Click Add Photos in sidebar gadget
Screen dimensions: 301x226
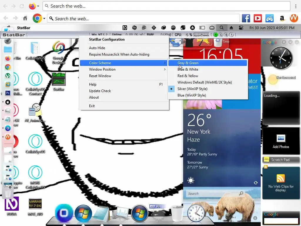point(281,141)
